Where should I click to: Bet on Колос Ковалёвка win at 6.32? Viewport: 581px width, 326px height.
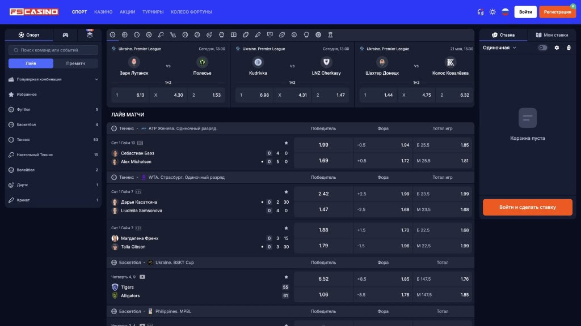click(x=454, y=95)
